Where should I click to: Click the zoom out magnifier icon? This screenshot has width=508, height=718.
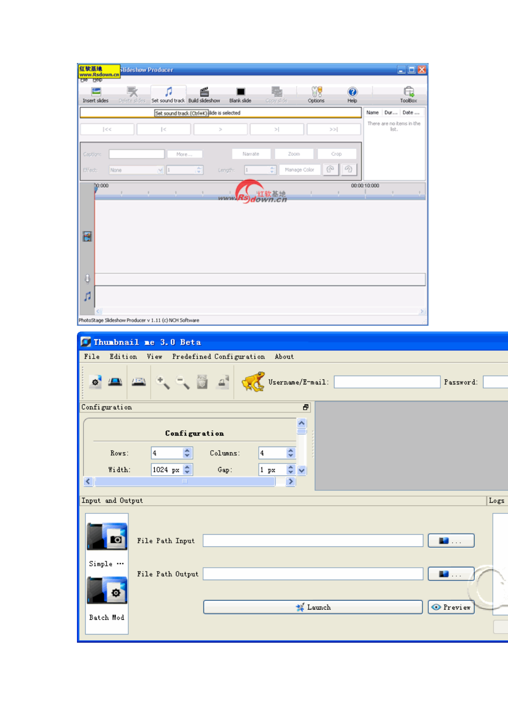click(x=183, y=382)
